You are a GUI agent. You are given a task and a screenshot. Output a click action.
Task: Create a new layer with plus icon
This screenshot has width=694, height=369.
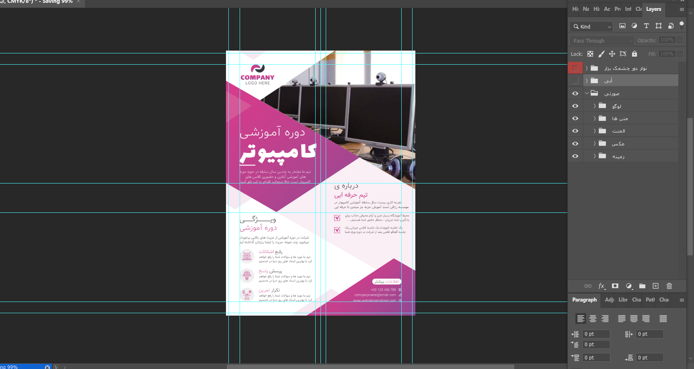655,286
